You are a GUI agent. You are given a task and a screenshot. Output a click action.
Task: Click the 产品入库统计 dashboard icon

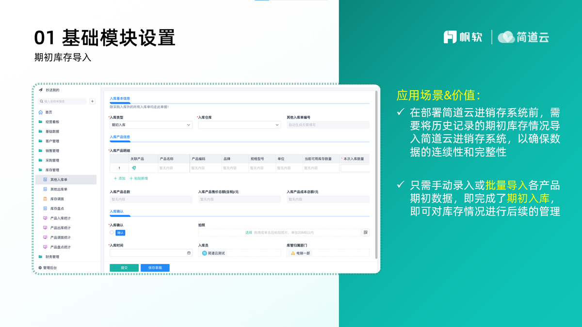45,218
